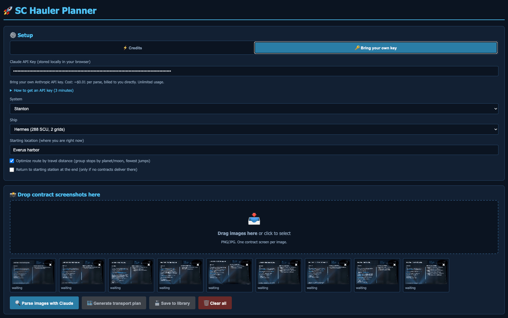
Task: Open the seventh contract screenshot thumbnail
Action: pos(328,273)
